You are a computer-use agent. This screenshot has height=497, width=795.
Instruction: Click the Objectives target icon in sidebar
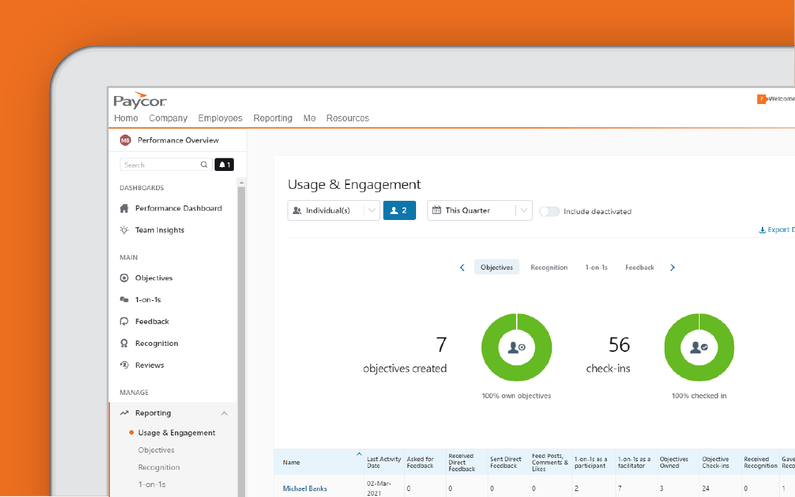click(124, 278)
